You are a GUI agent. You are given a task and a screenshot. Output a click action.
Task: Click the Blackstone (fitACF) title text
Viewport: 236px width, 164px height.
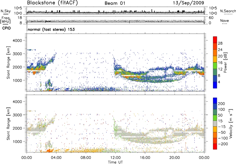[x=52, y=3]
